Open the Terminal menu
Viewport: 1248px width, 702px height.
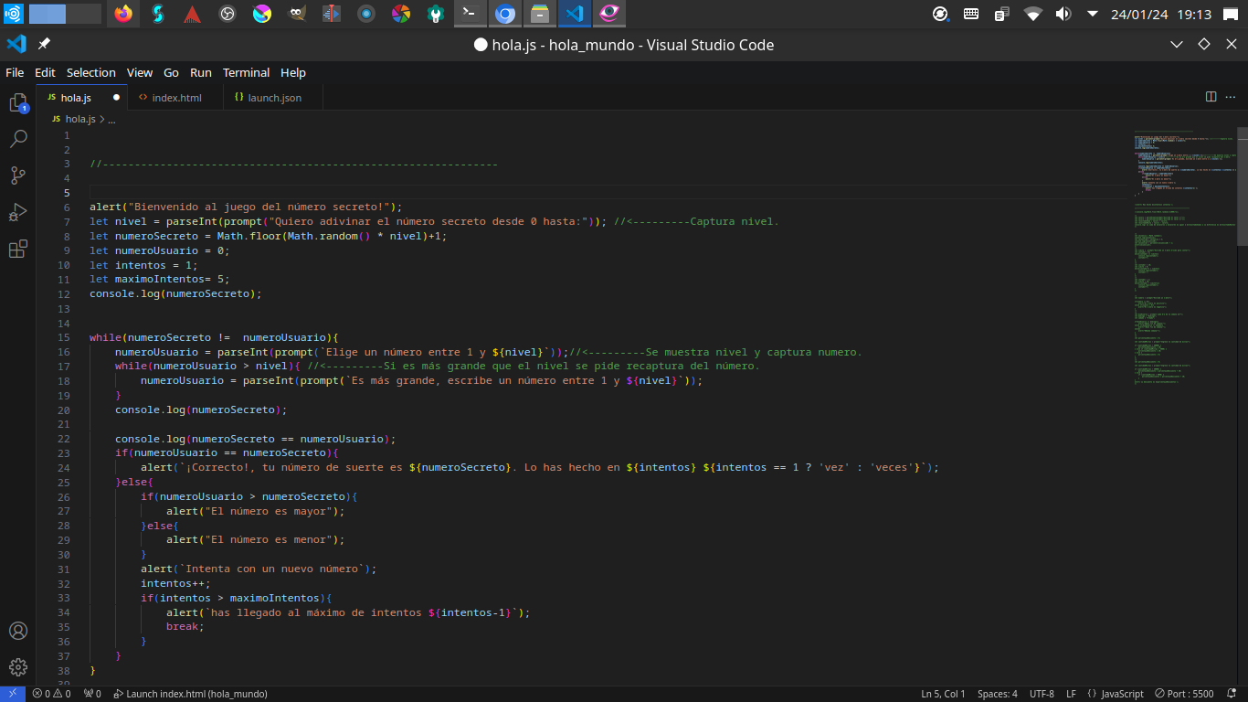pos(247,72)
